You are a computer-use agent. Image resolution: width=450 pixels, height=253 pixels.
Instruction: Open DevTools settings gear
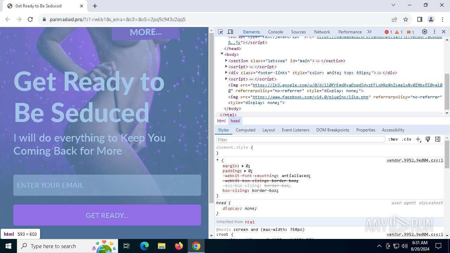425,32
